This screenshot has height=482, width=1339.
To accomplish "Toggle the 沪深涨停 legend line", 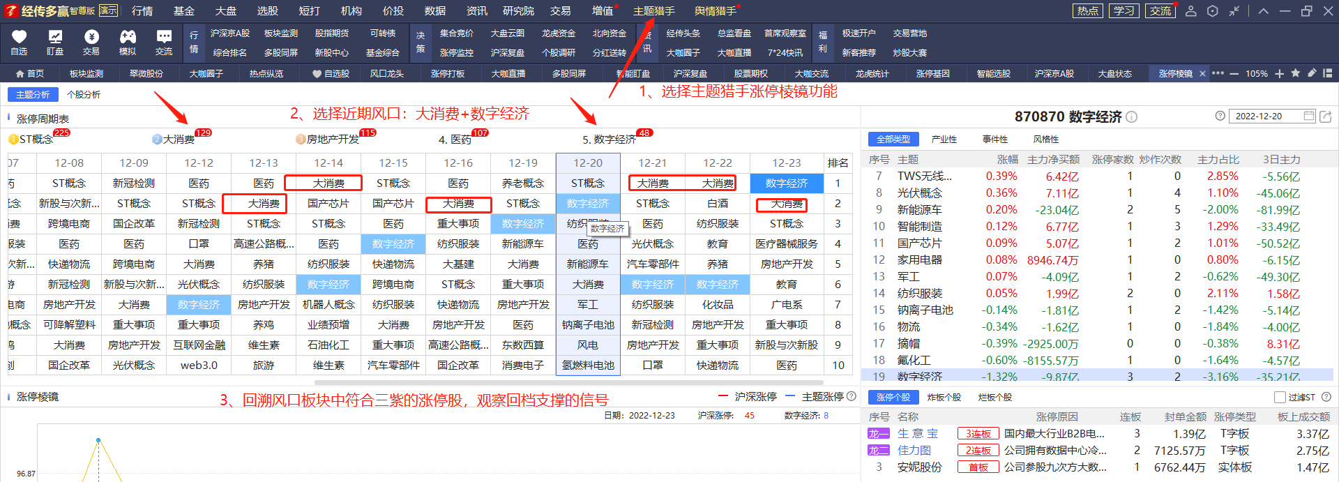I will [x=749, y=396].
